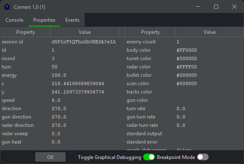The height and width of the screenshot is (164, 244).
Task: Click the 'direction' property label
Action: pyautogui.click(x=11, y=108)
